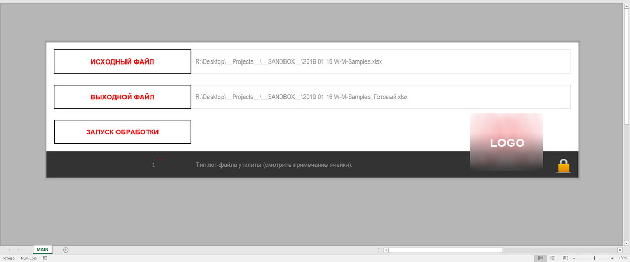The height and width of the screenshot is (262, 630).
Task: Click the Готово status text
Action: 8,258
